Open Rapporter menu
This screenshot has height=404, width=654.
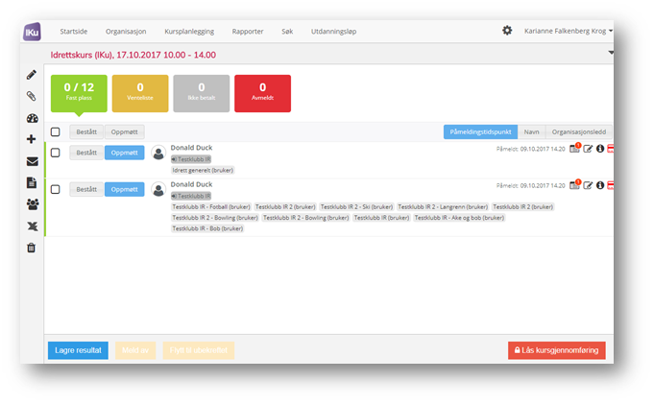click(x=248, y=32)
